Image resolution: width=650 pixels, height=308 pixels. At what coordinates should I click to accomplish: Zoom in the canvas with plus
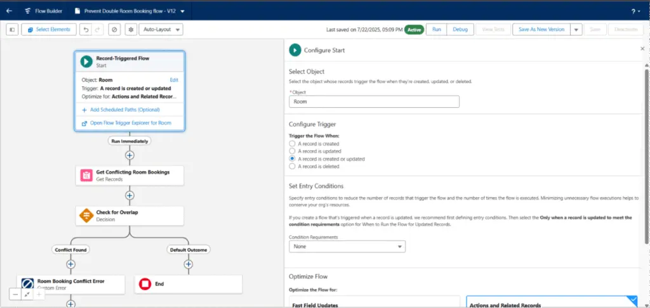tap(39, 294)
